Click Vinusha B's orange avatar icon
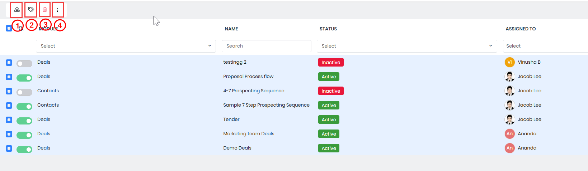Viewport: 588px width, 171px height. click(x=509, y=62)
